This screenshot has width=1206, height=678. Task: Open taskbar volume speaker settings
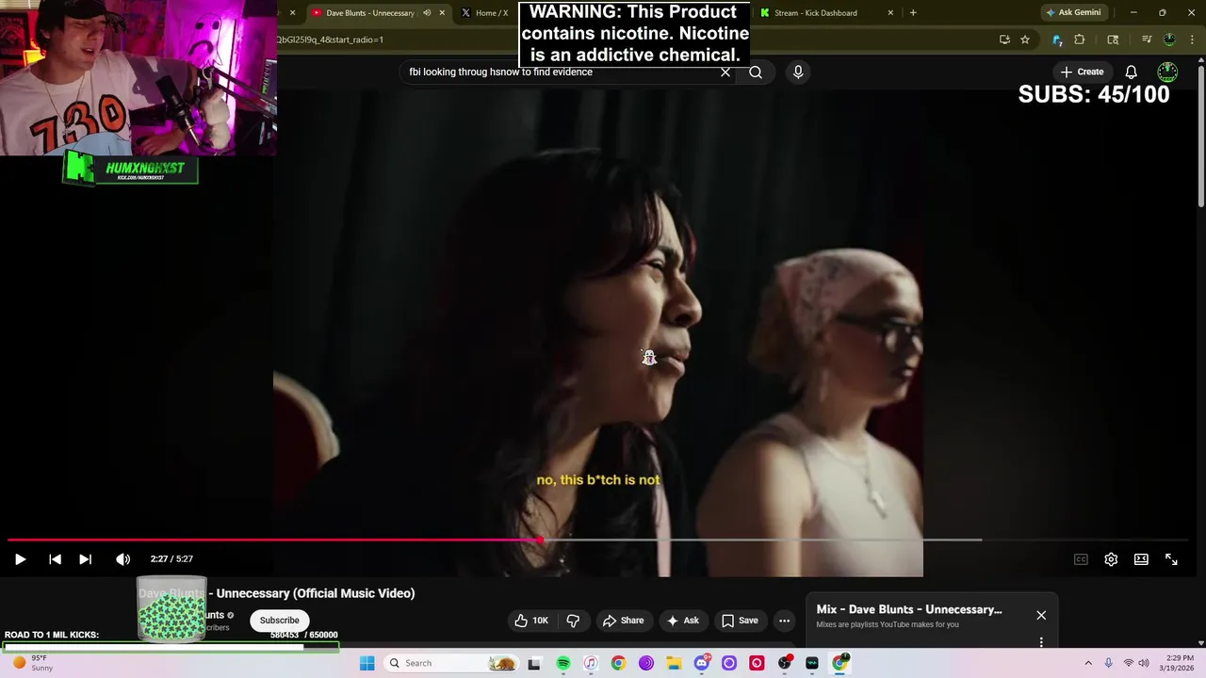tap(1144, 663)
